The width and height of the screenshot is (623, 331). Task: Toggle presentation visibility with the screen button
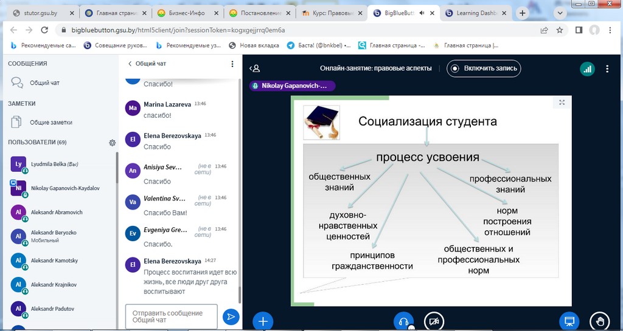click(x=569, y=321)
